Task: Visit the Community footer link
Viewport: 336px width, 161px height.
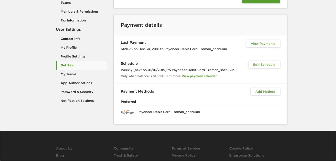Action: 124,148
